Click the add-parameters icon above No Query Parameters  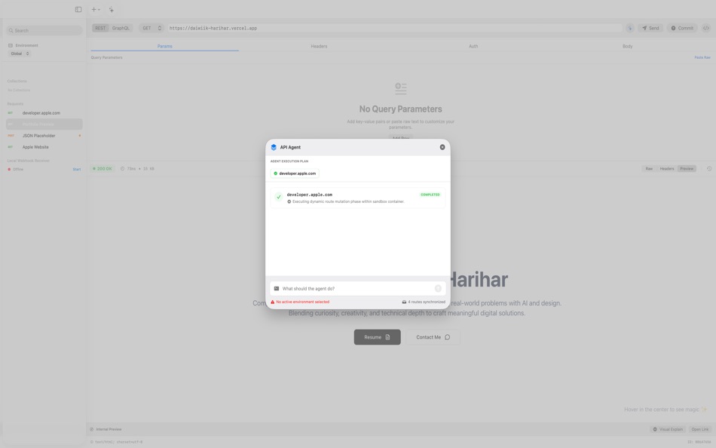[400, 88]
